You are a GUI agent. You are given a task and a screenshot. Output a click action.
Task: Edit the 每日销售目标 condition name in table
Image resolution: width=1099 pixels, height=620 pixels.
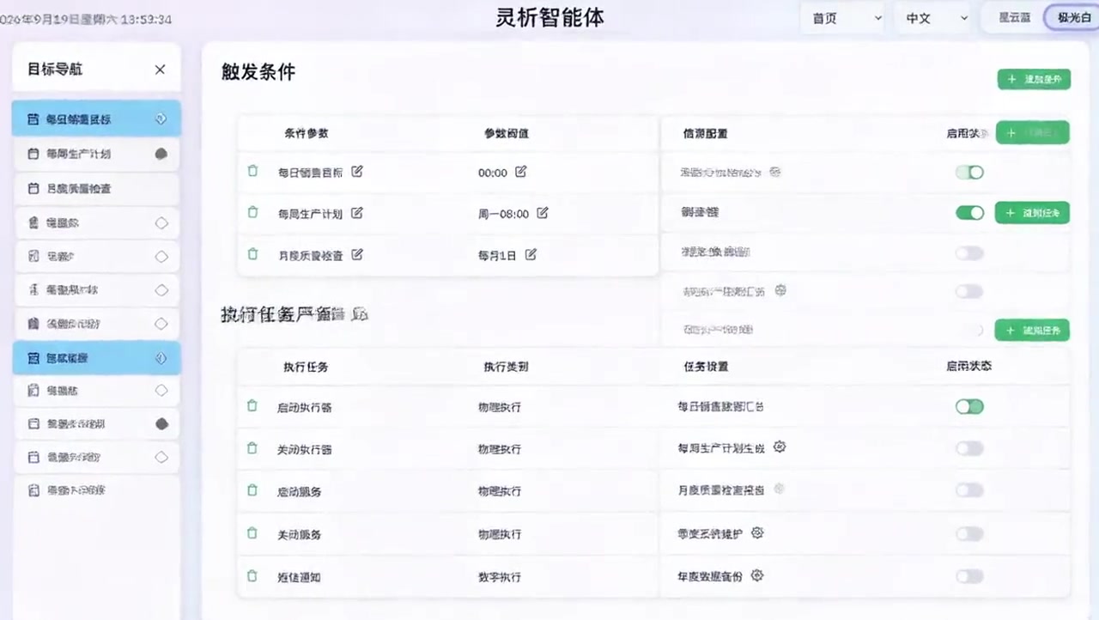(357, 171)
